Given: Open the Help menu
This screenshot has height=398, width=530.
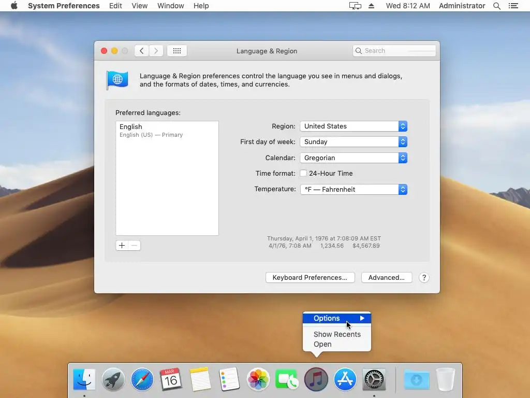Looking at the screenshot, I should [x=201, y=6].
